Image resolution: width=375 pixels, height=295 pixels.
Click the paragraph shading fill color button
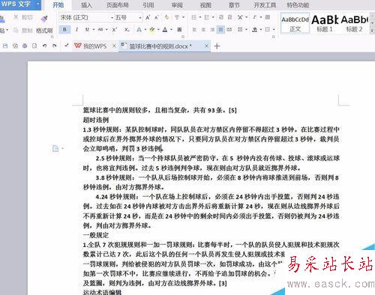[255, 30]
